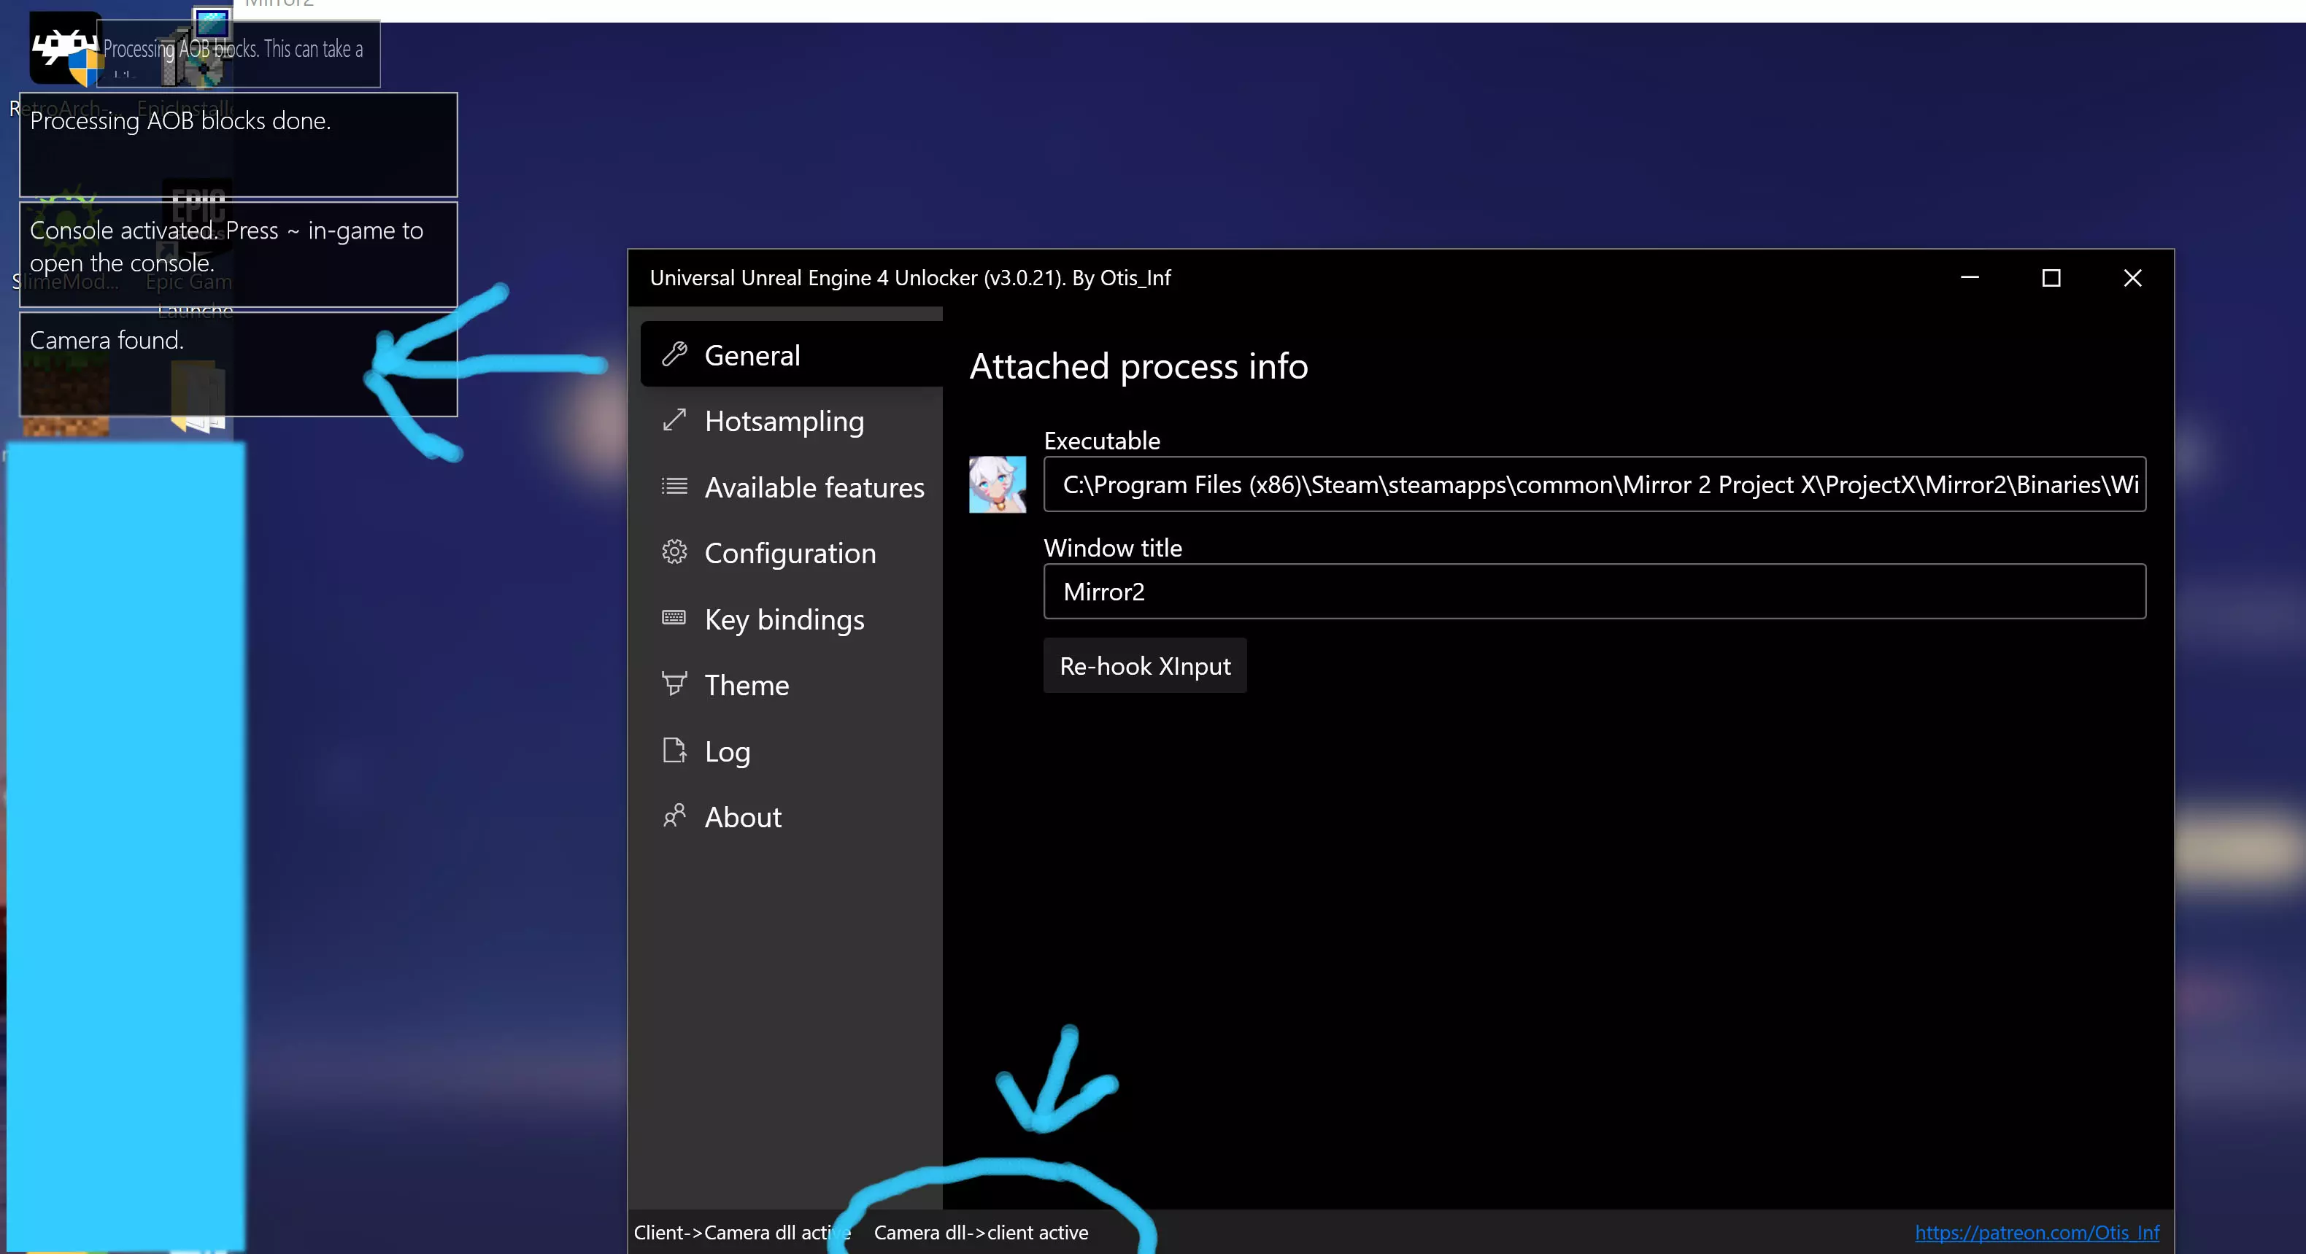
Task: Open the Configuration section
Action: click(x=789, y=553)
